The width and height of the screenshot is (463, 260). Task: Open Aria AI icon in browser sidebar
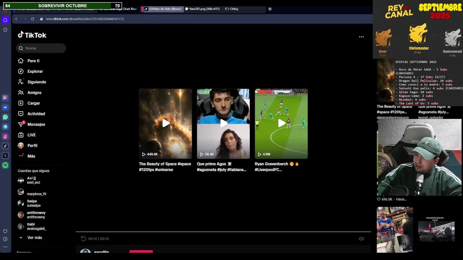[5, 98]
